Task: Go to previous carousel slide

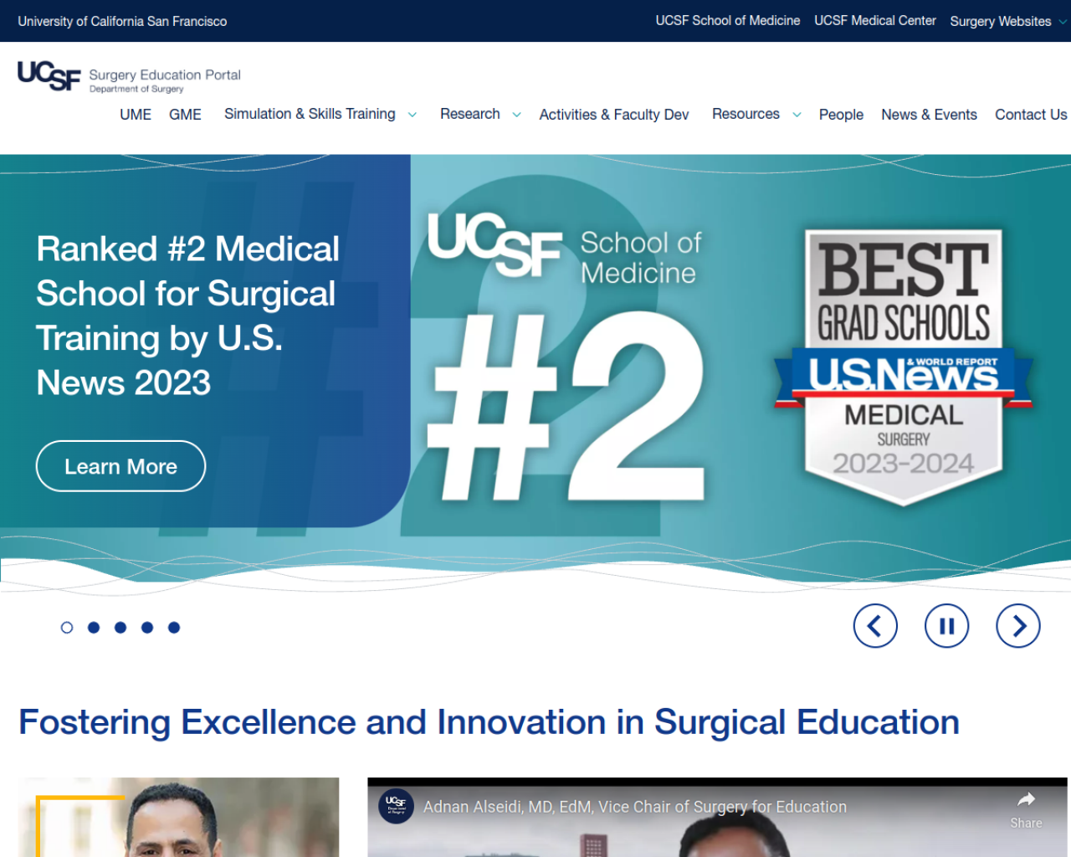Action: (875, 626)
